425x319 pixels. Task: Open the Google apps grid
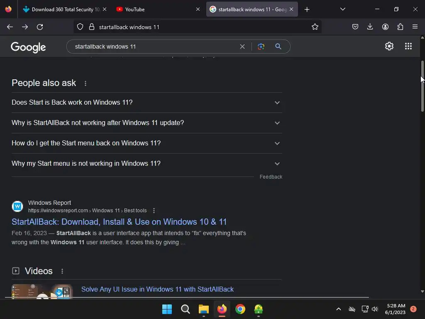tap(408, 47)
